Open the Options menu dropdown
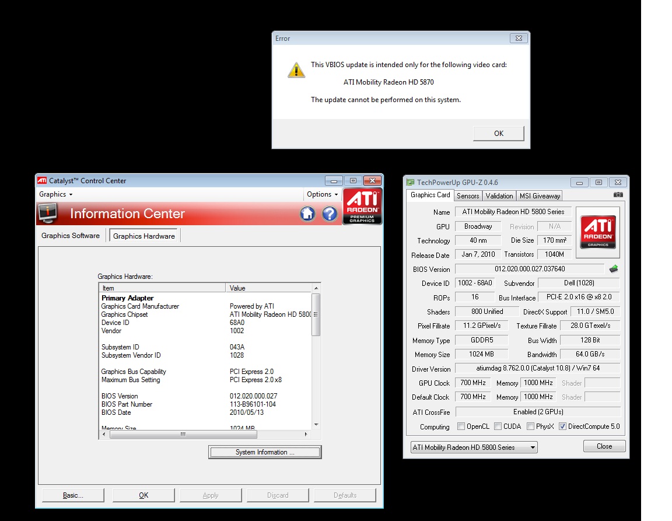The image size is (672, 521). pyautogui.click(x=322, y=194)
